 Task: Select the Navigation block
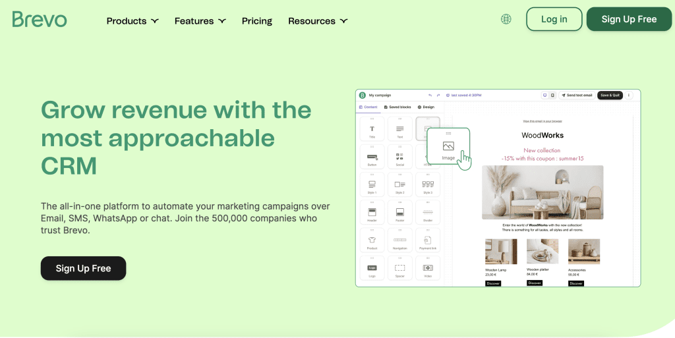pos(400,240)
